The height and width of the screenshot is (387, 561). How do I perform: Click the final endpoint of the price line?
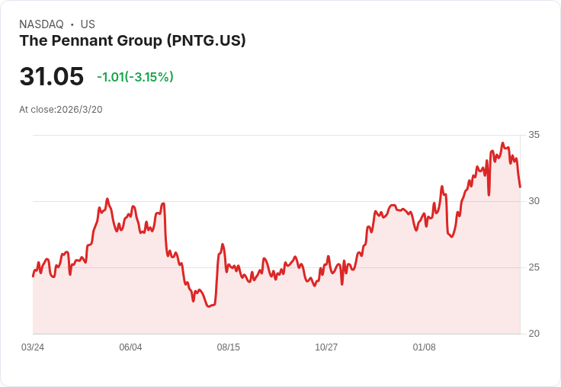point(520,187)
